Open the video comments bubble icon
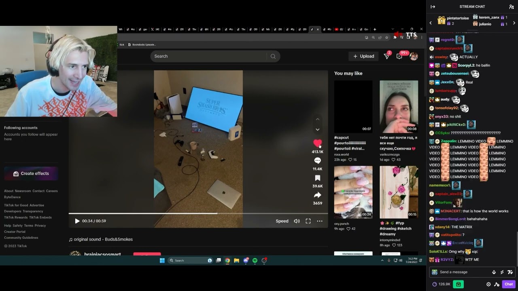 coord(318,161)
